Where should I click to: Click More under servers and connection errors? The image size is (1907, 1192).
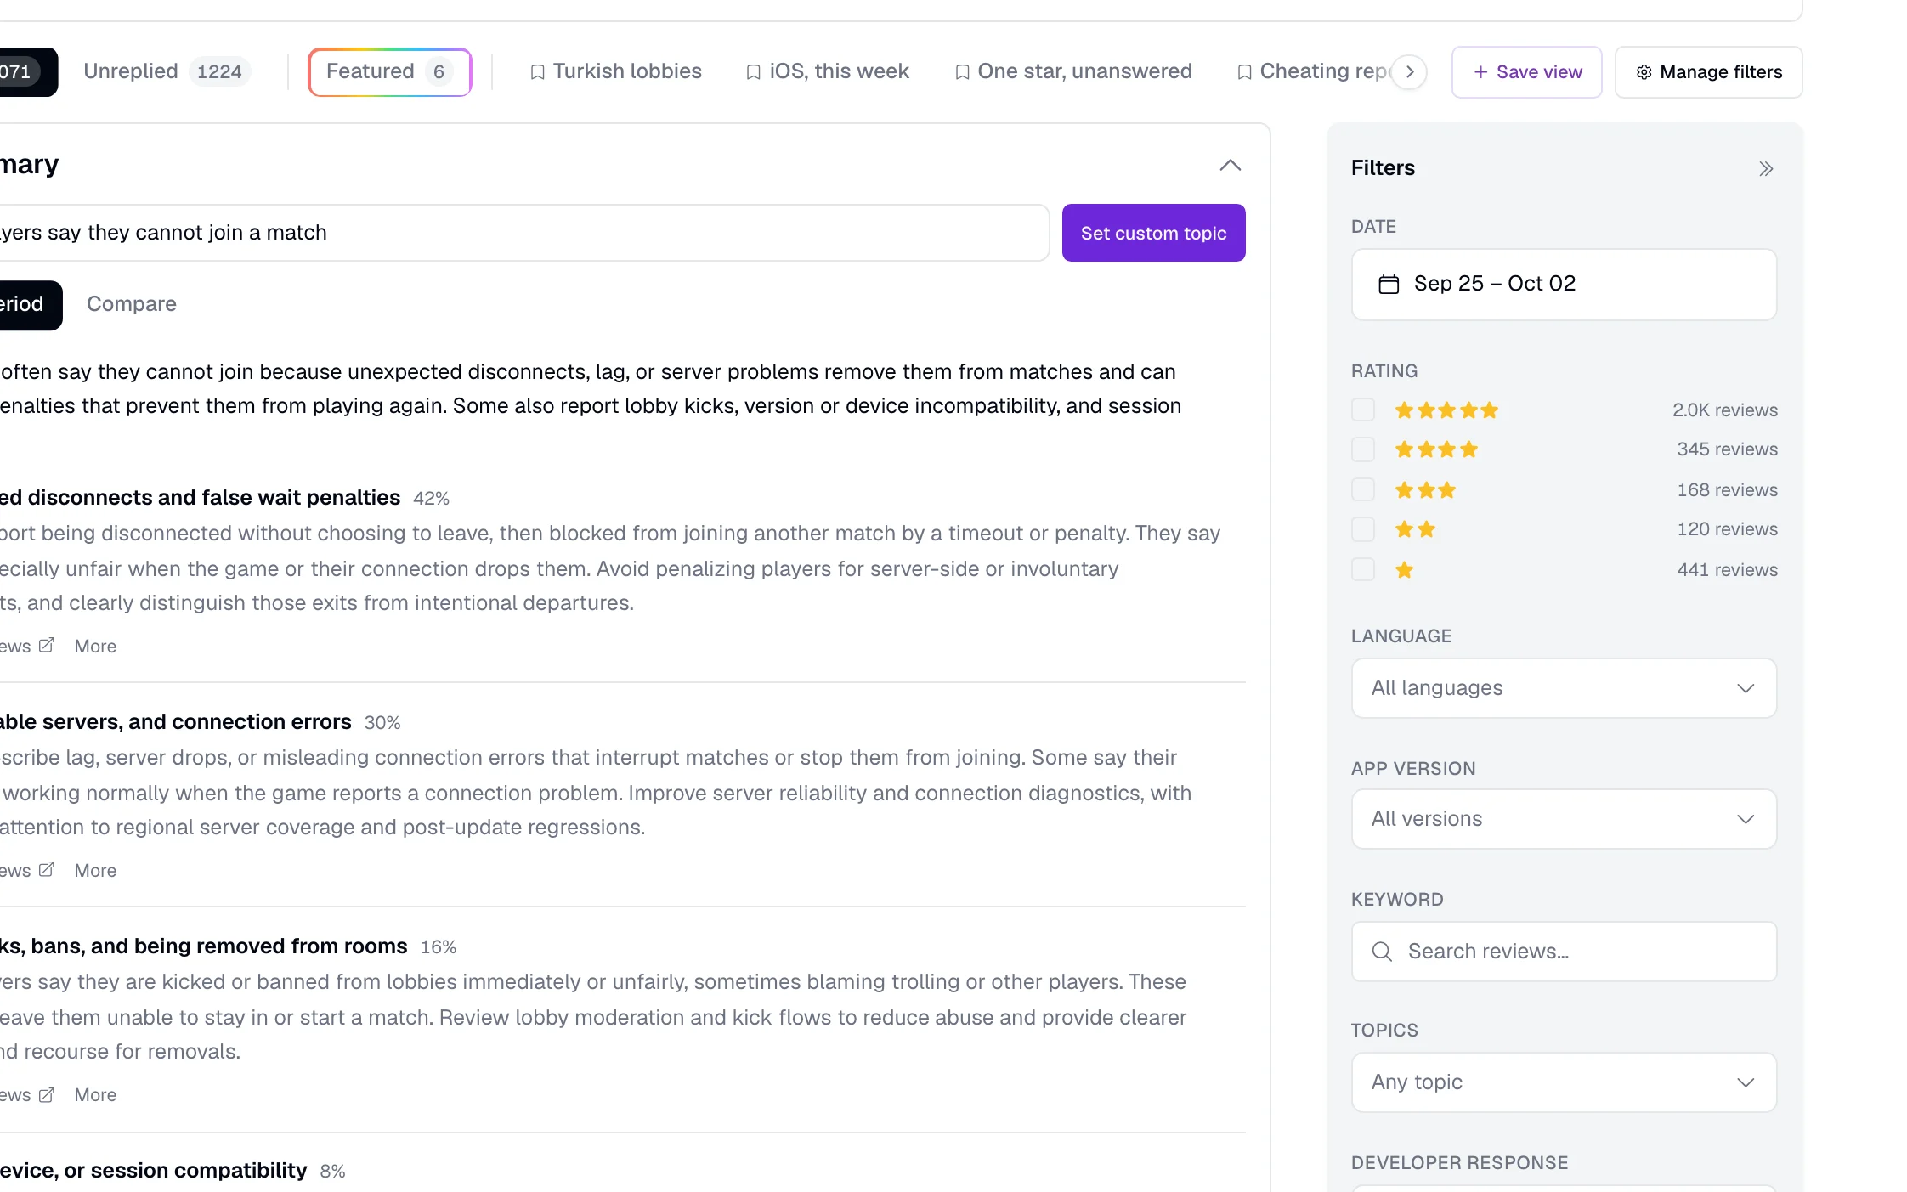coord(95,870)
